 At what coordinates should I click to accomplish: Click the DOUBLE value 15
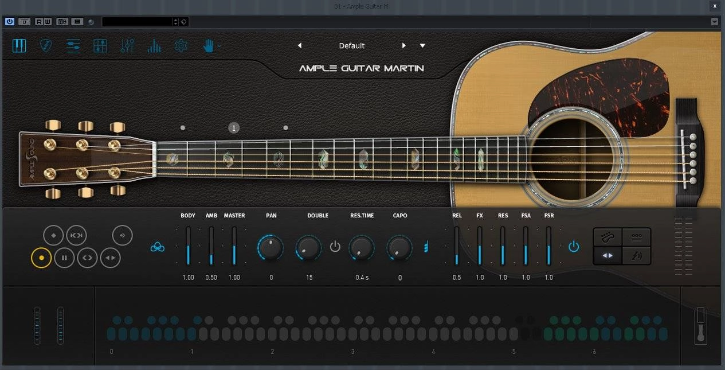(x=309, y=278)
